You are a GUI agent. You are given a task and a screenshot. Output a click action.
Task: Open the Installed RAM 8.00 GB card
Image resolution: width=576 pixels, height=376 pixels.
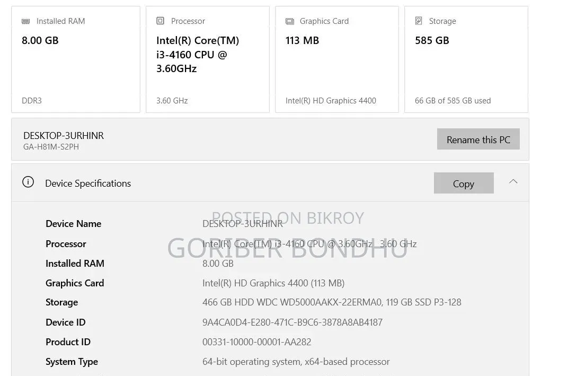[76, 59]
